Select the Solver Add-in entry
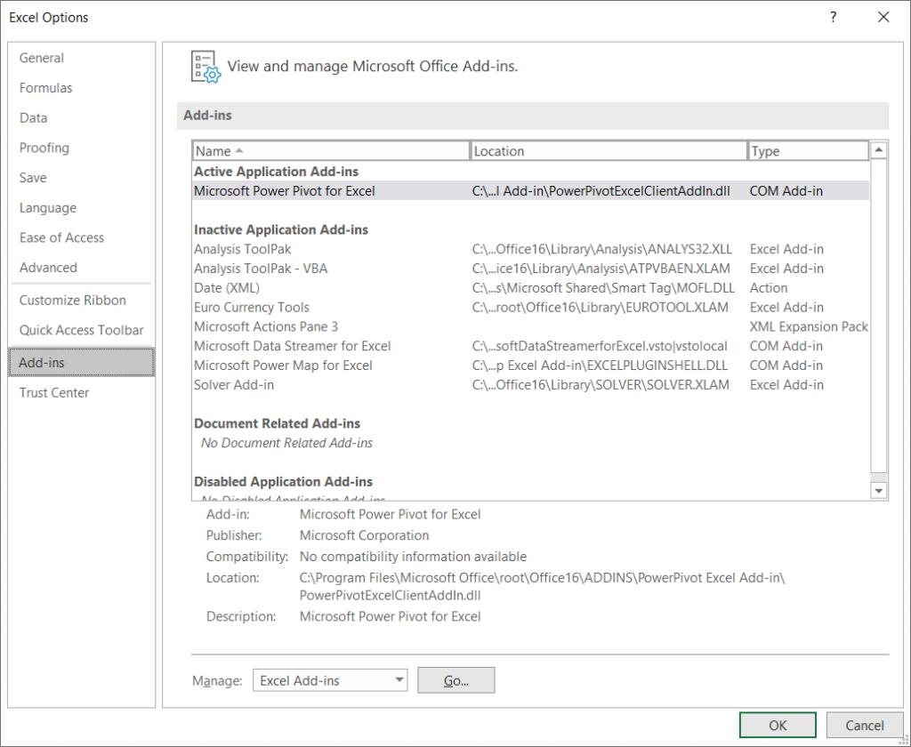The width and height of the screenshot is (911, 747). pyautogui.click(x=234, y=384)
